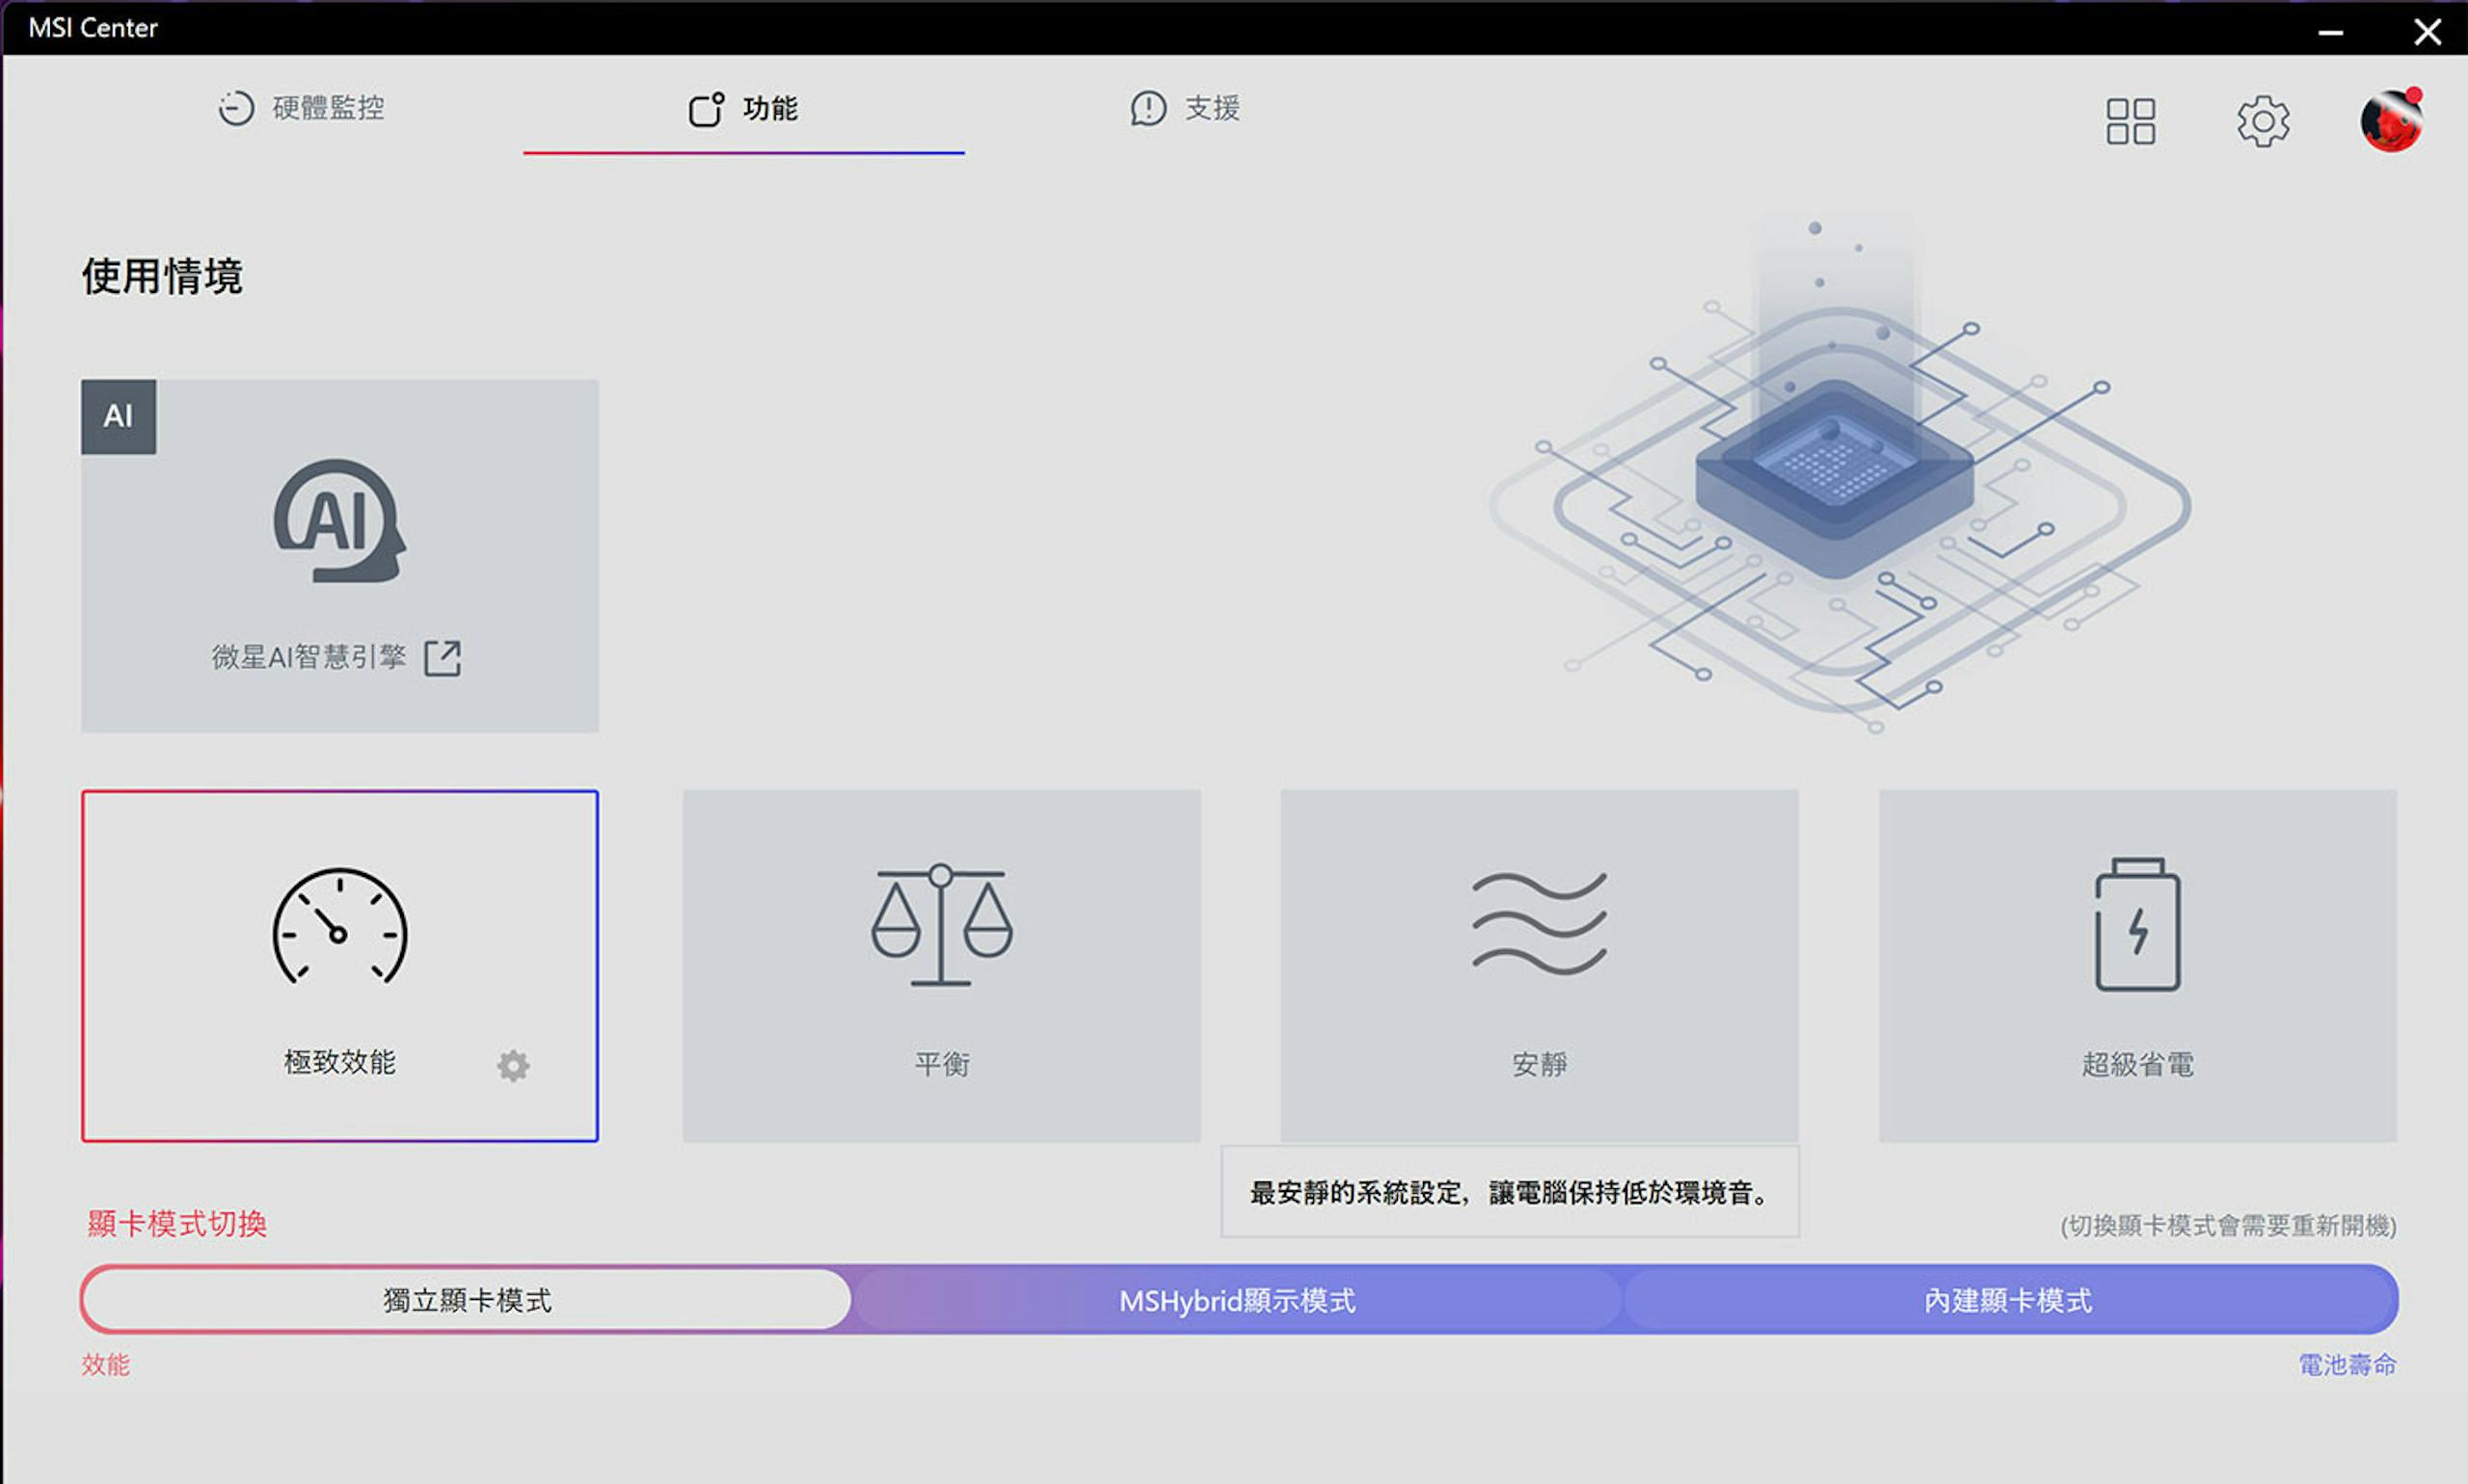Open the 支援 tab
The image size is (2468, 1484).
[x=1185, y=108]
